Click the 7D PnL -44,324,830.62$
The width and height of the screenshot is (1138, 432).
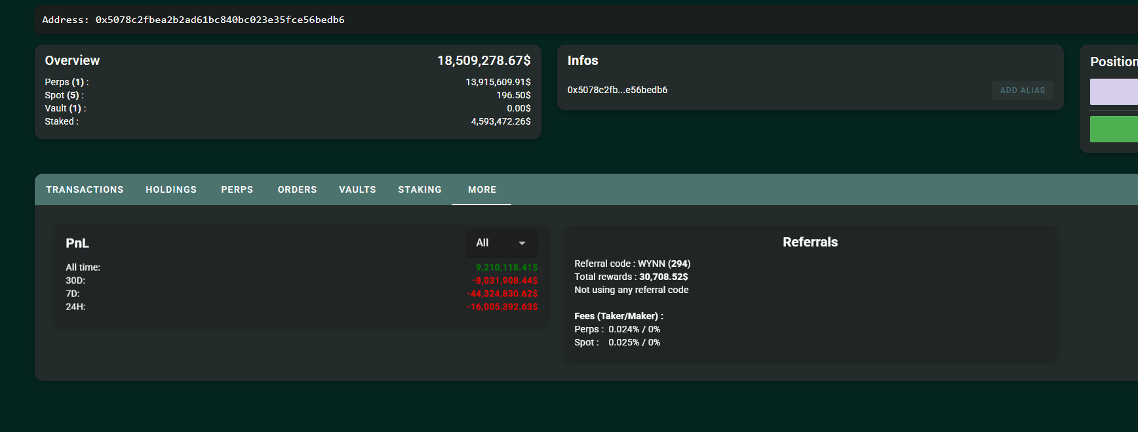[502, 294]
